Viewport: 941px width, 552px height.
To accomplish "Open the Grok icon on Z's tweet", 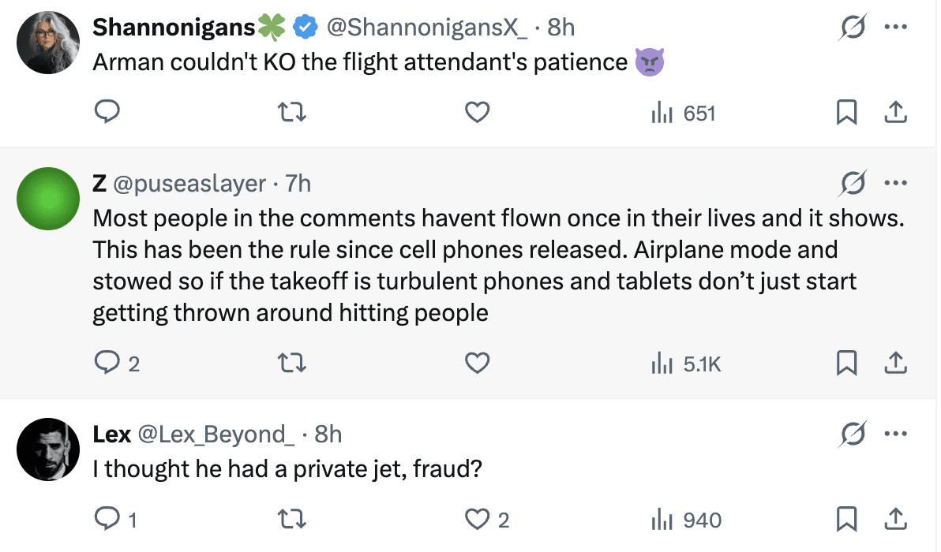I will (x=853, y=184).
